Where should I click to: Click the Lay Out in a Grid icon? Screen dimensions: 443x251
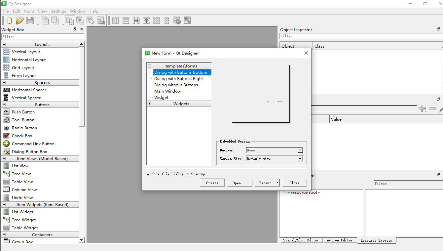point(157,20)
